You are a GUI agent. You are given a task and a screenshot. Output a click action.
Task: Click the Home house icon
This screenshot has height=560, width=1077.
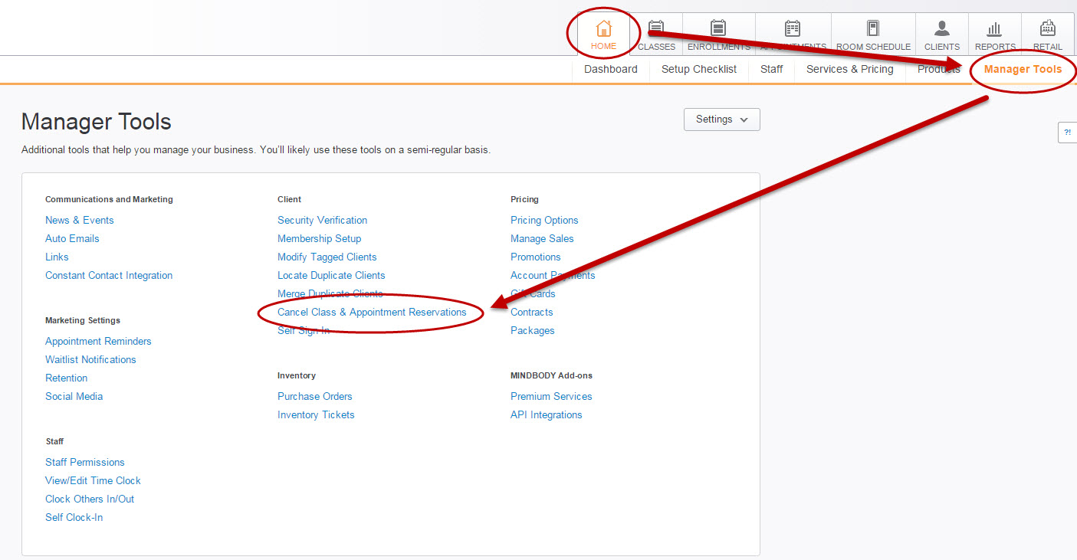click(x=603, y=29)
